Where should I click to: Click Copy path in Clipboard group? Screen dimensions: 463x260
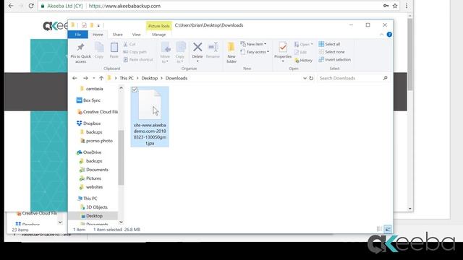[x=135, y=52]
